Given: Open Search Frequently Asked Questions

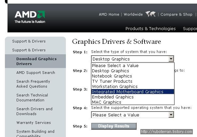Looking at the screenshot, I should point(33,84).
